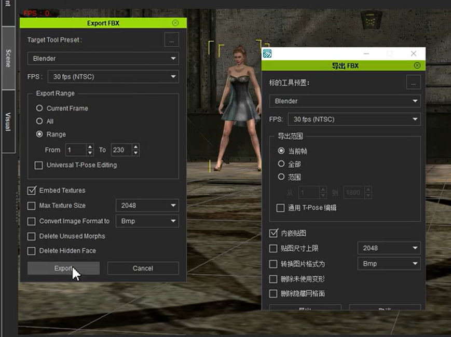The width and height of the screenshot is (451, 337).
Task: Enable 通用 T-Pose 编辑 checkbox
Action: coord(280,208)
